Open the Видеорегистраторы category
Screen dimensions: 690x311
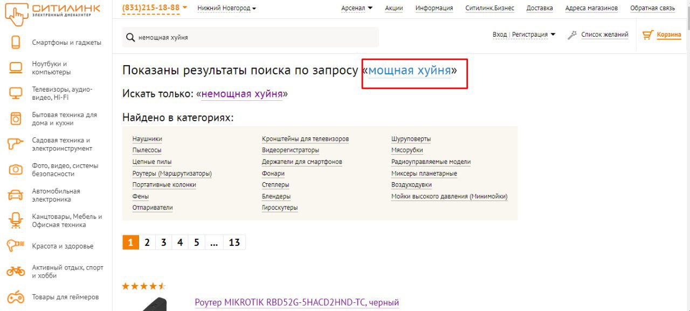pyautogui.click(x=291, y=150)
